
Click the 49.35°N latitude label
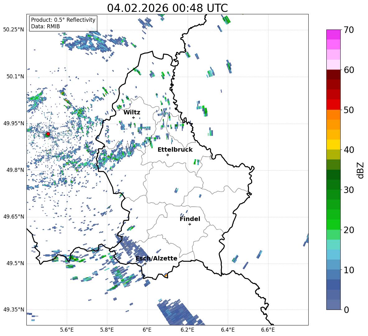pyautogui.click(x=14, y=310)
